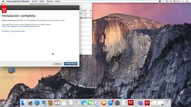
Task: Open Launchpad rocket icon in Dock
Action: pos(30,103)
